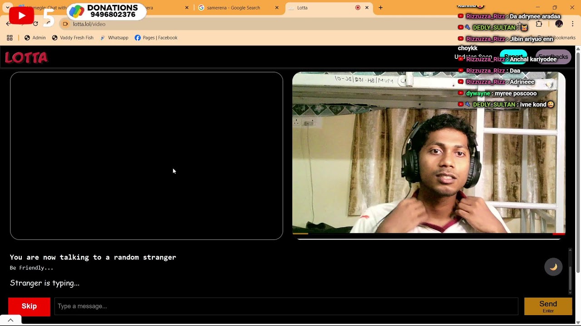The height and width of the screenshot is (326, 581).
Task: Select the Lotta browser tab
Action: [x=329, y=8]
